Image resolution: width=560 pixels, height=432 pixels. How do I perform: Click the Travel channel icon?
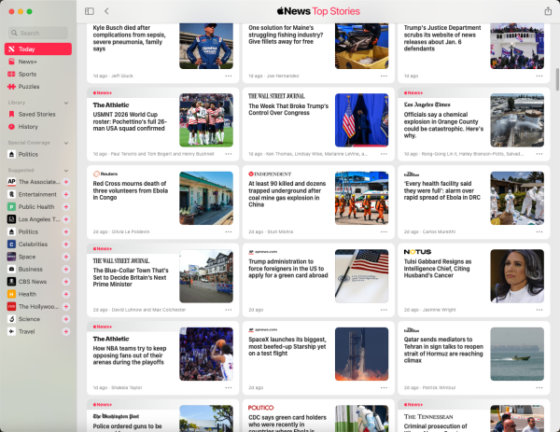click(11, 331)
